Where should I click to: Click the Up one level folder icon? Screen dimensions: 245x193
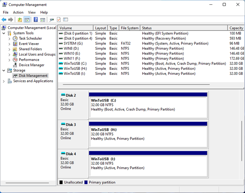pos(20,20)
